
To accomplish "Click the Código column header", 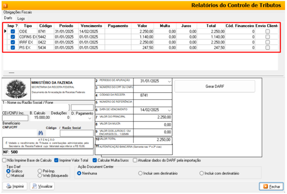I will tap(46, 26).
